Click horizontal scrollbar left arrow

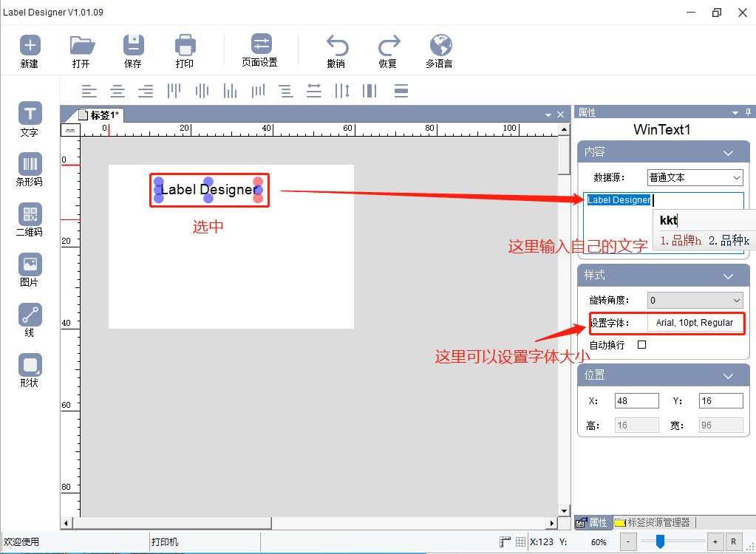tap(67, 523)
